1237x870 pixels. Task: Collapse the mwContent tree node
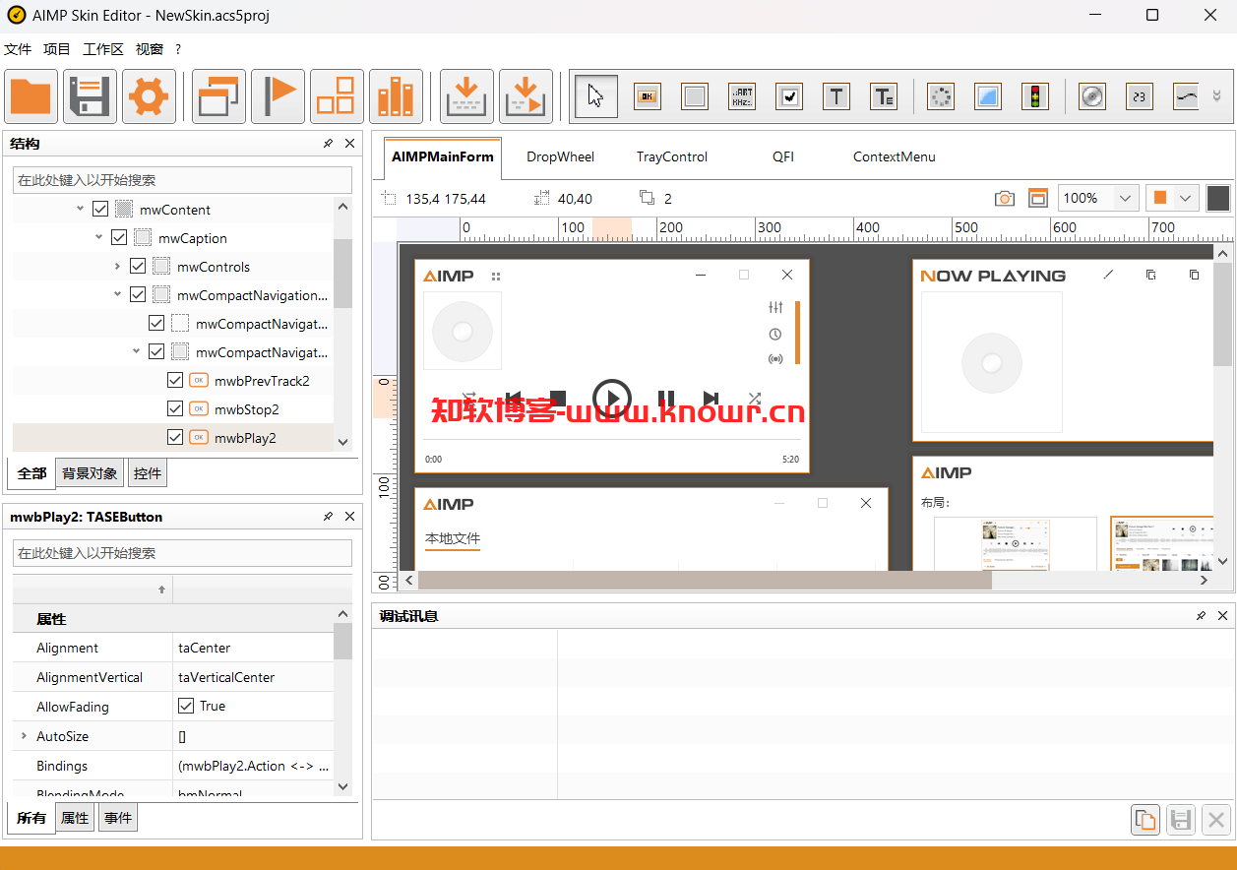(x=80, y=210)
